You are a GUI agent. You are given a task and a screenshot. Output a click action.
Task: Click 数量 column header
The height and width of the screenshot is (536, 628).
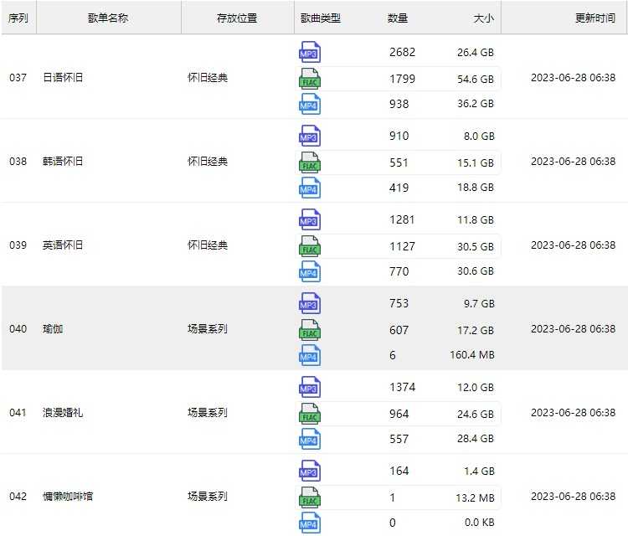pos(398,18)
